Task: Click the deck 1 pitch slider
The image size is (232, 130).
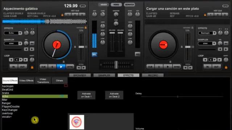Action: [x=81, y=47]
